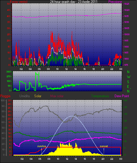Click the 'Pioggia' rain legend label
This screenshot has height=163, width=137.
tap(5, 96)
